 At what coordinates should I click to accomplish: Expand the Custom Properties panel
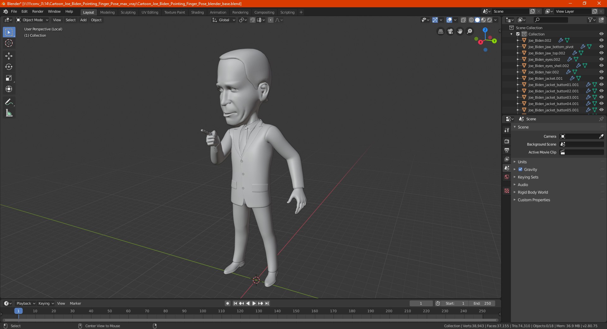click(534, 200)
